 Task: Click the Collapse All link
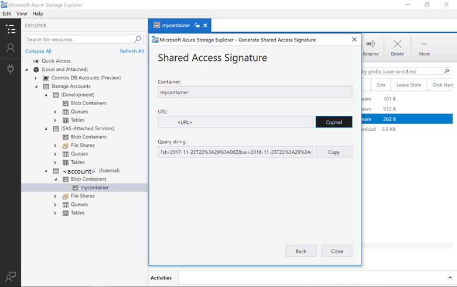38,51
